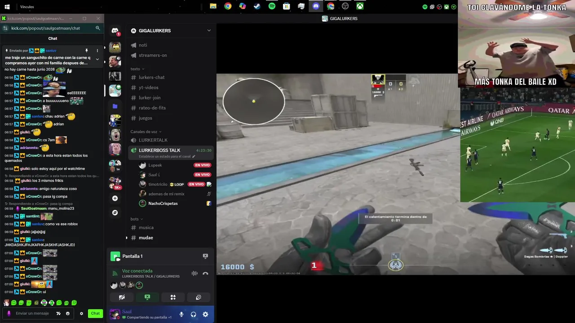Image resolution: width=575 pixels, height=323 pixels.
Task: Open the soundboard in voice panel
Action: 199,297
